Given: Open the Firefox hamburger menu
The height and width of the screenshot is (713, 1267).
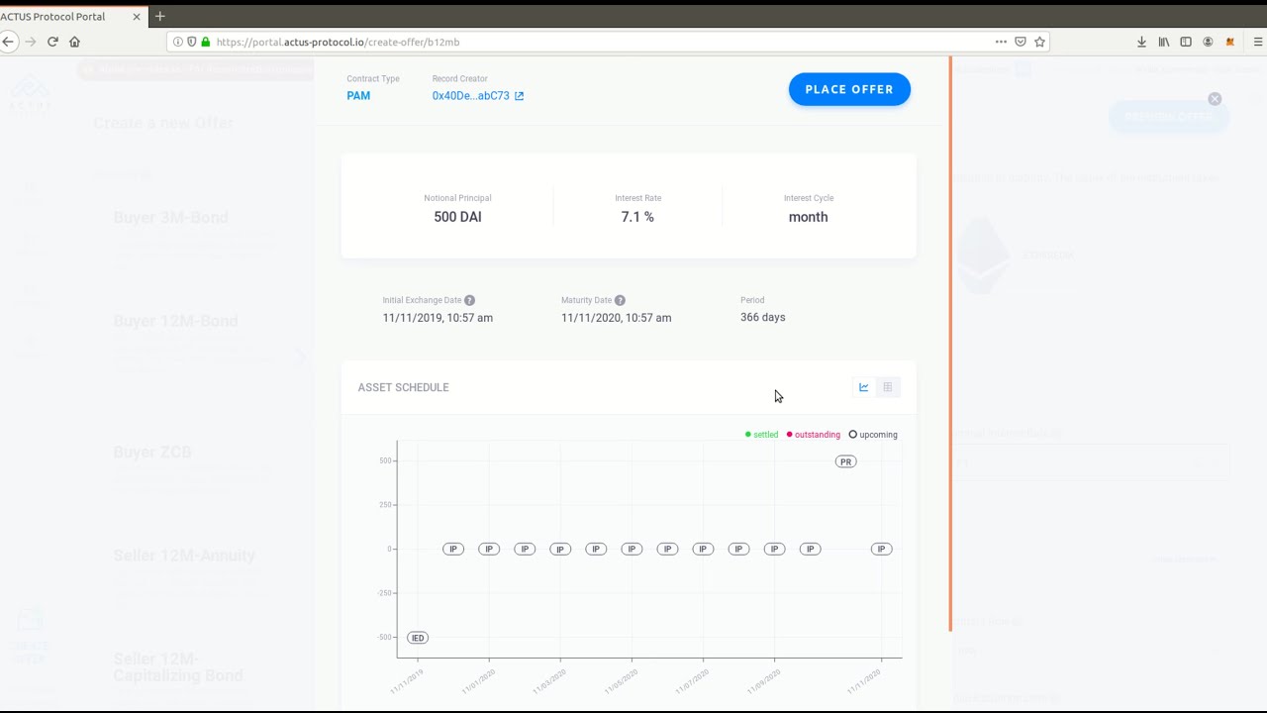Looking at the screenshot, I should point(1258,42).
